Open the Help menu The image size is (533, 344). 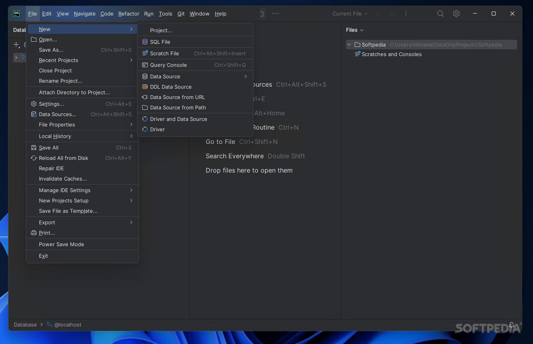[x=220, y=14]
